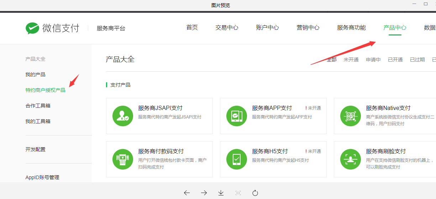This screenshot has width=436, height=199.
Task: Click the 服务商JSAPI支付 product icon
Action: coord(123,116)
